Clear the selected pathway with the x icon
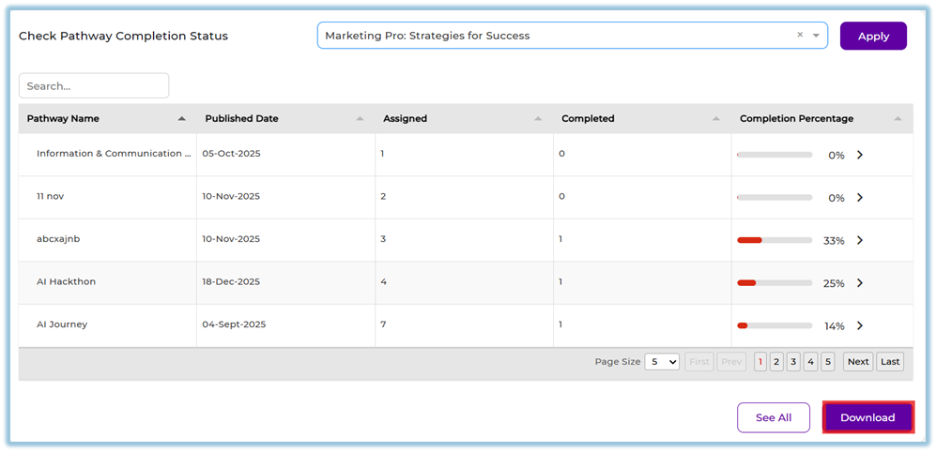Screen dimensions: 936x452 click(800, 35)
